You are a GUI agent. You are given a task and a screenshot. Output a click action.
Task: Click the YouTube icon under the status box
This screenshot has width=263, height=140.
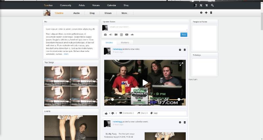point(127,34)
